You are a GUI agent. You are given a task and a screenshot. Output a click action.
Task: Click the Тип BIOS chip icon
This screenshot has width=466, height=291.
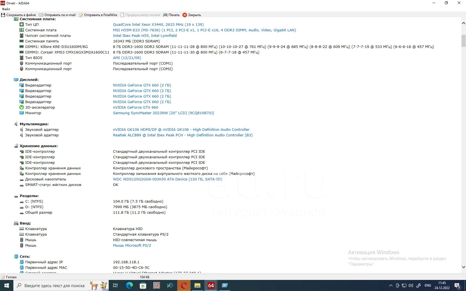coord(22,58)
